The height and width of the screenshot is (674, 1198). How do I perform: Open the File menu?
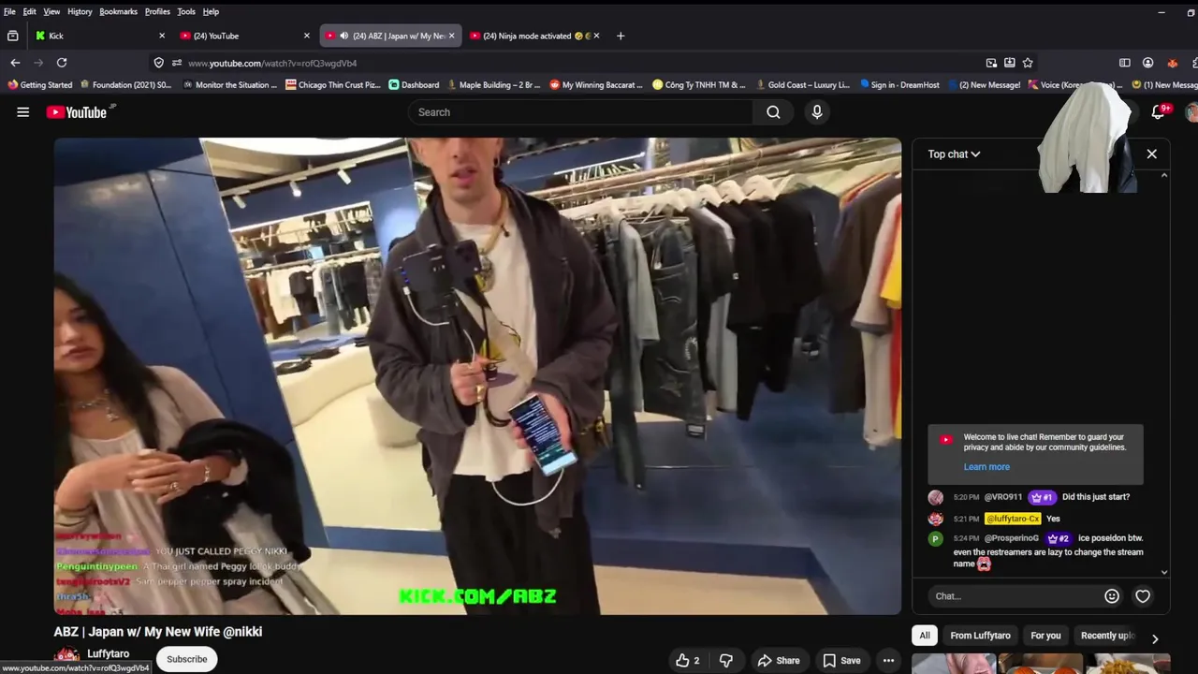point(9,11)
